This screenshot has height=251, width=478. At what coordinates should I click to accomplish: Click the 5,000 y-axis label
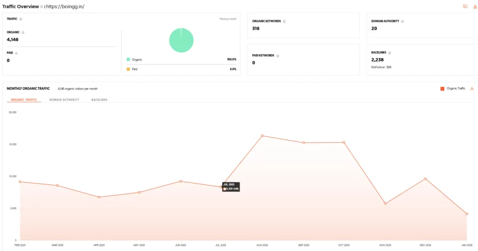pyautogui.click(x=13, y=209)
